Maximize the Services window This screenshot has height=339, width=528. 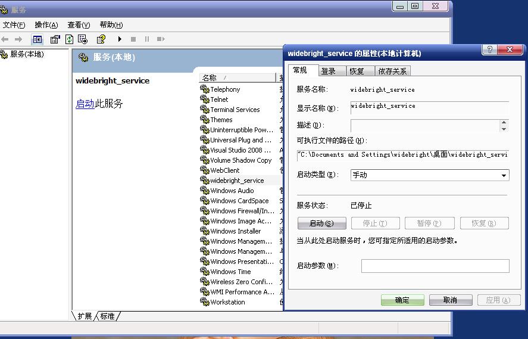click(x=415, y=6)
